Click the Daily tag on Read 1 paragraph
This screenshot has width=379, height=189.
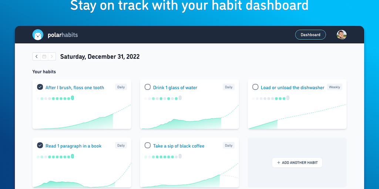(x=121, y=145)
